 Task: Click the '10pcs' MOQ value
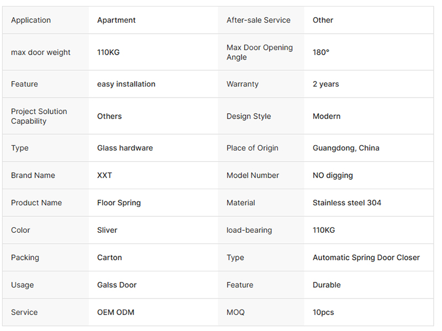323,312
